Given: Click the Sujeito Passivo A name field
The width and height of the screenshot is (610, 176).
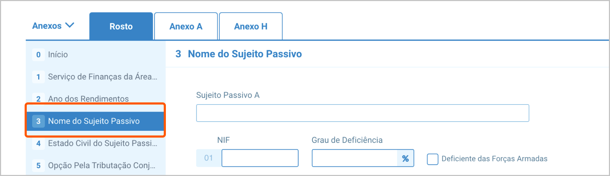Looking at the screenshot, I should 362,113.
